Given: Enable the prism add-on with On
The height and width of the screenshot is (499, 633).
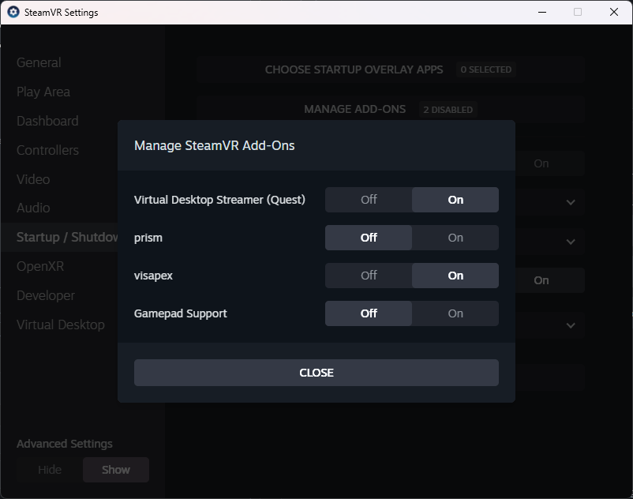Looking at the screenshot, I should (455, 238).
